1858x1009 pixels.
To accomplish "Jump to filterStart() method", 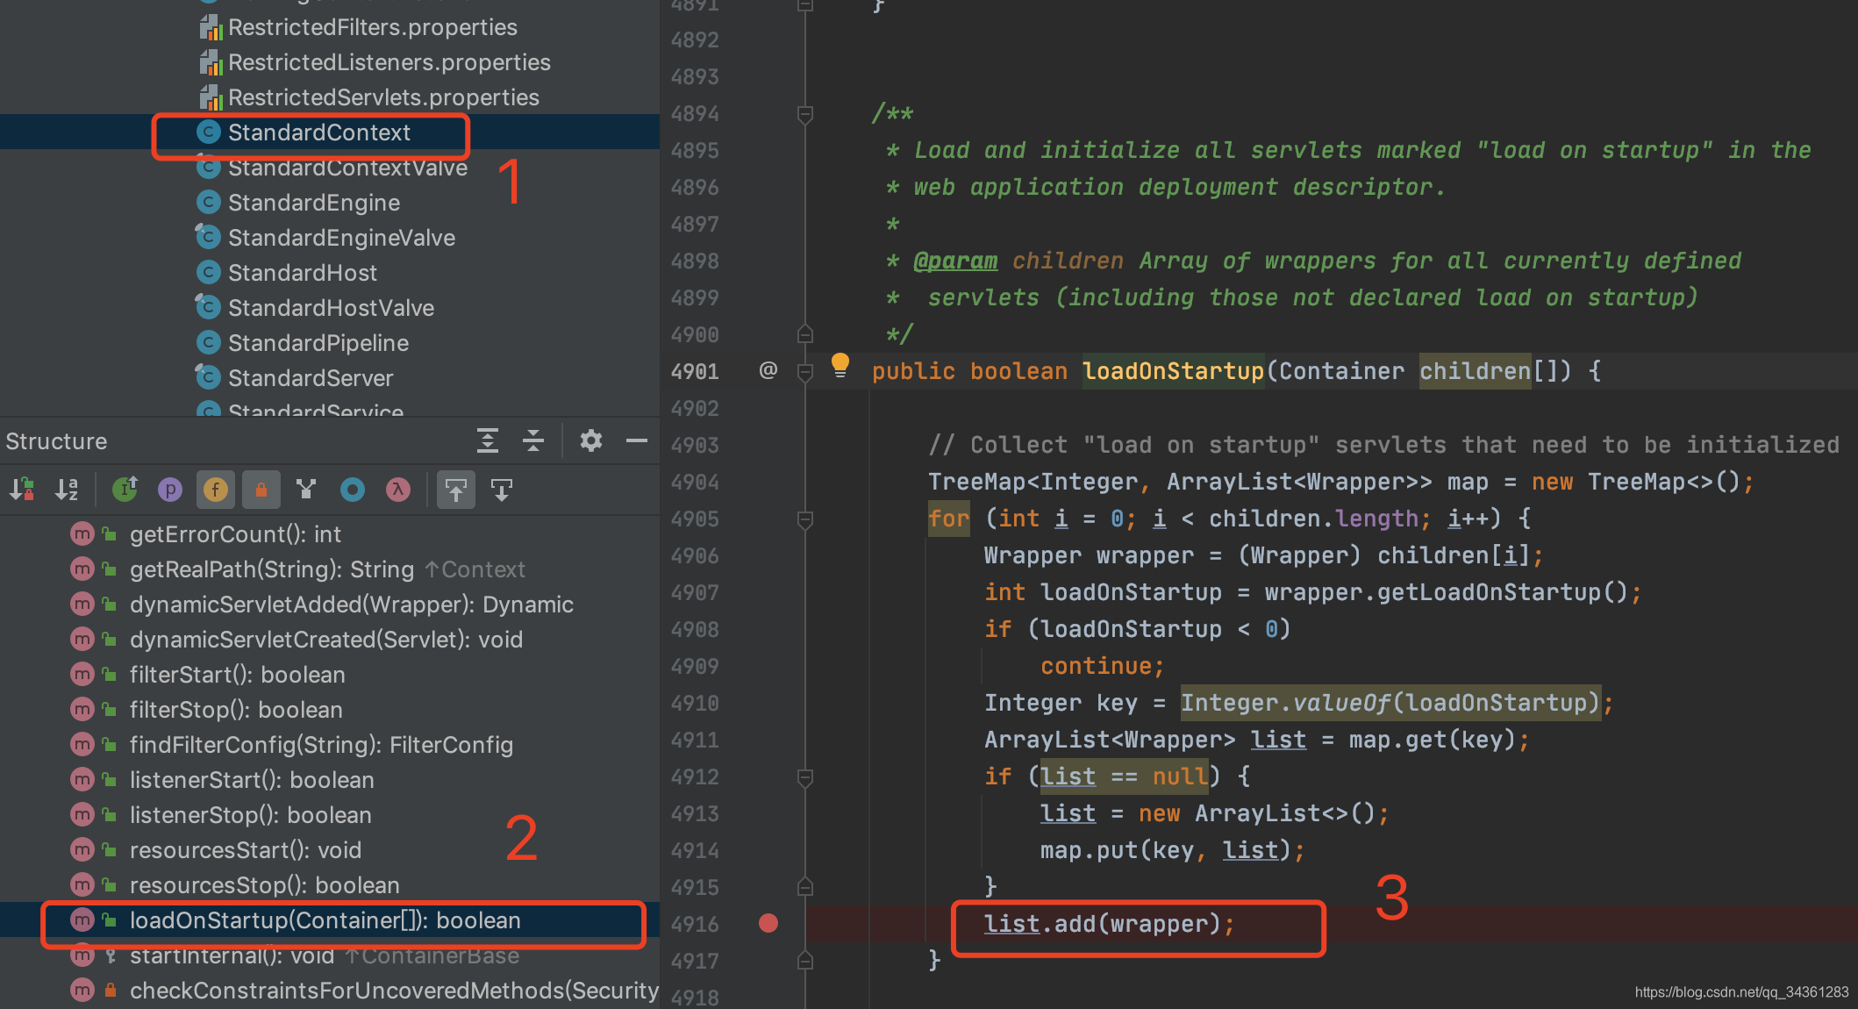I will point(237,675).
